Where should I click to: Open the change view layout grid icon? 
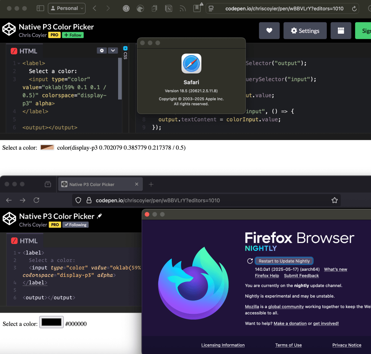[341, 31]
